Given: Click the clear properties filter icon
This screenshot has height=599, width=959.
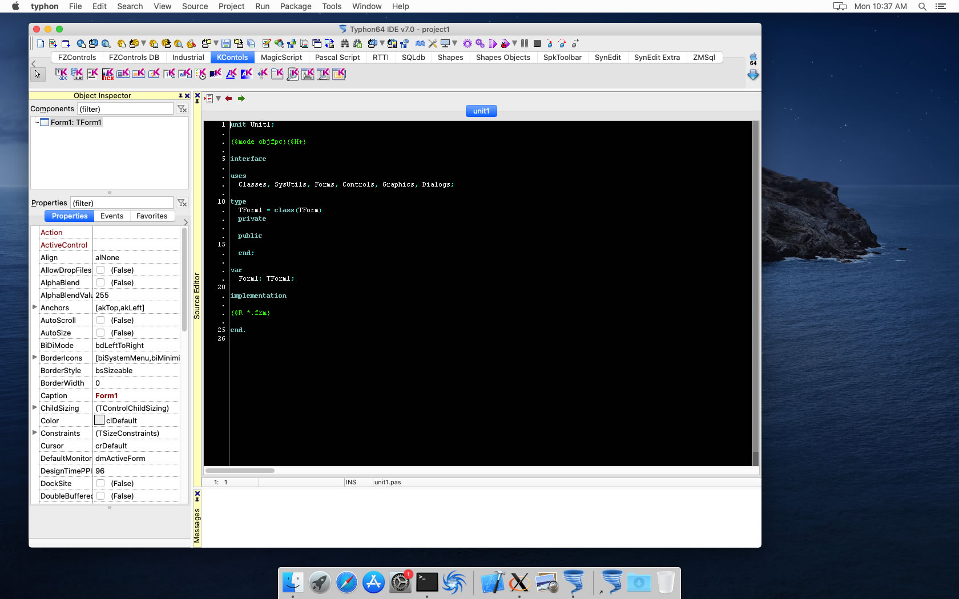Looking at the screenshot, I should click(182, 203).
